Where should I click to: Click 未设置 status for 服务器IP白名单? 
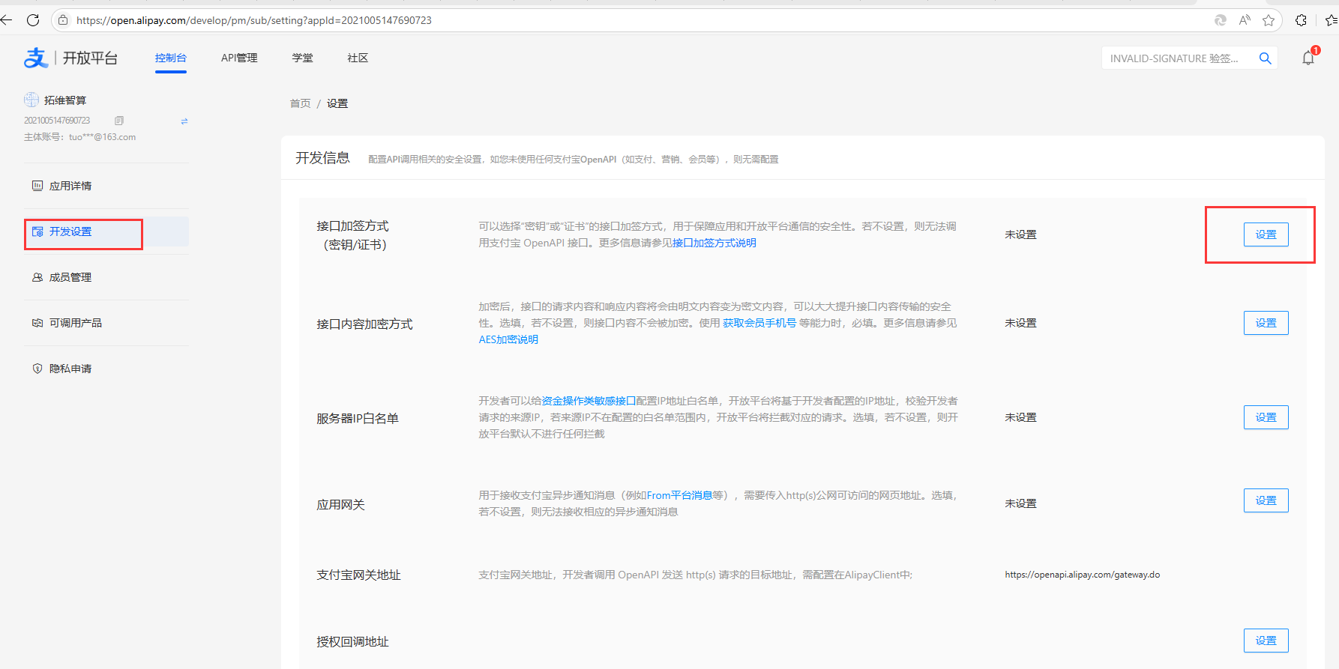point(1020,417)
